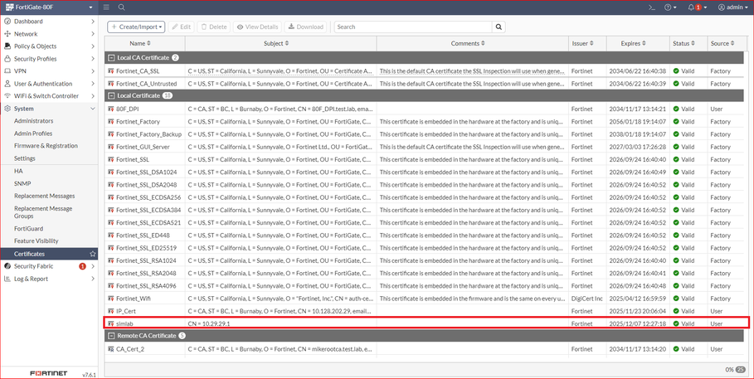Click the simlab Valid status icon
Viewport: 754px width, 379px height.
(x=676, y=323)
